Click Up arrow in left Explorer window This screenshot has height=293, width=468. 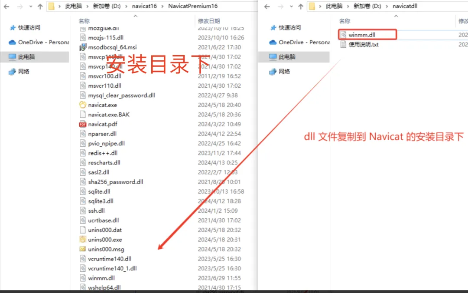coord(40,6)
